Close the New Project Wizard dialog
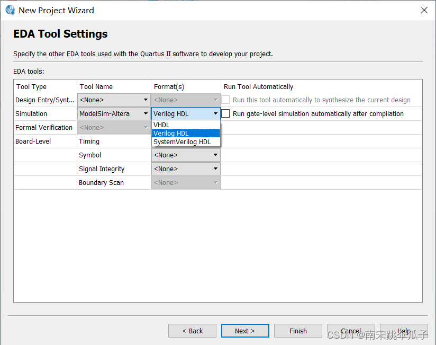The width and height of the screenshot is (436, 345). coord(424,10)
